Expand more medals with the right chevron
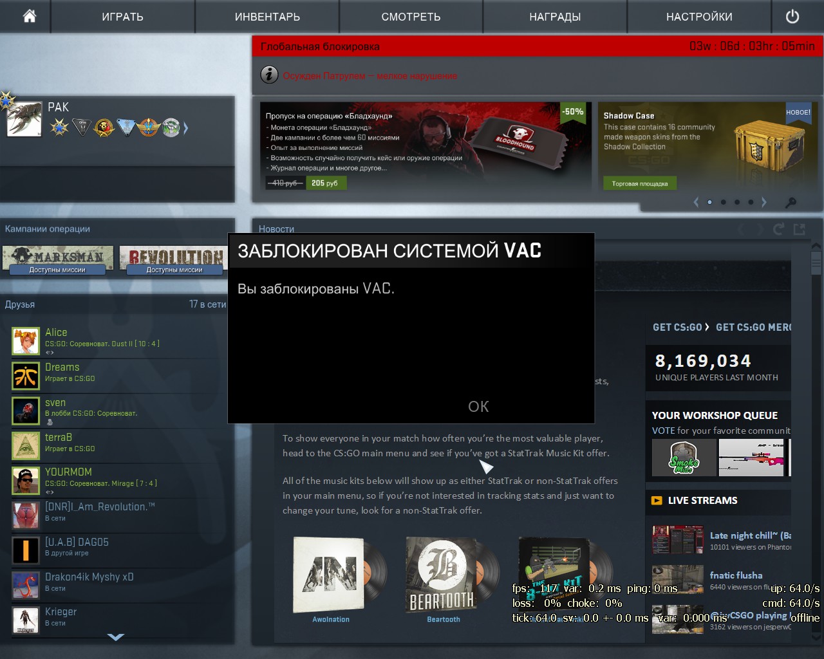This screenshot has height=659, width=824. click(185, 128)
